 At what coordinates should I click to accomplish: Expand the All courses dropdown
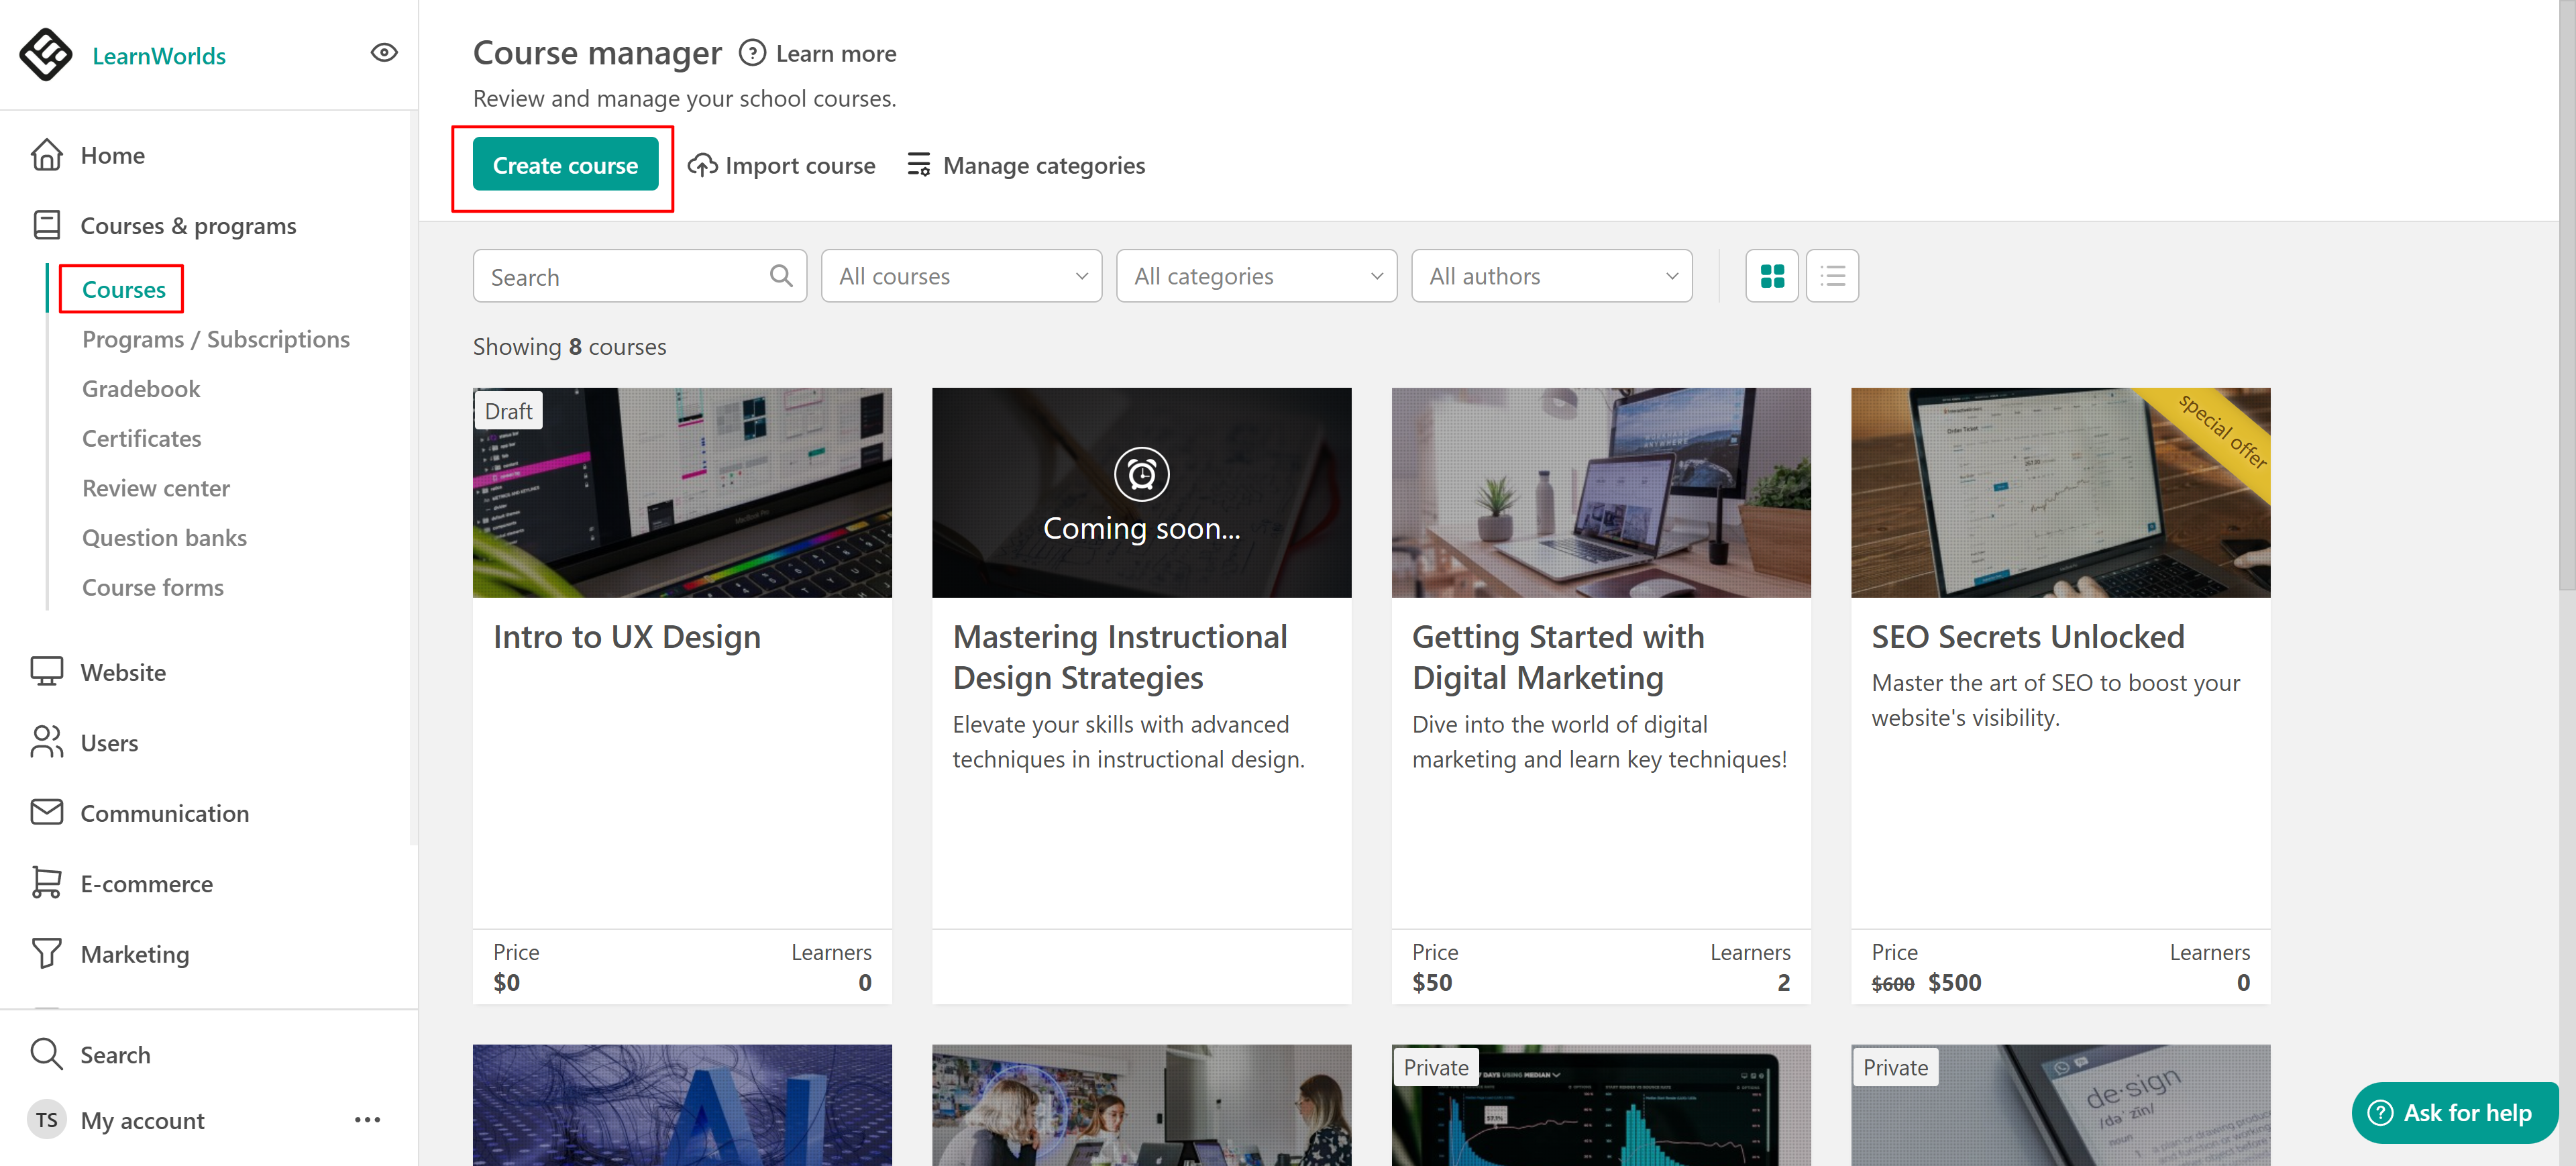click(961, 276)
